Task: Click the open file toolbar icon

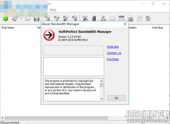Action: coord(28,19)
